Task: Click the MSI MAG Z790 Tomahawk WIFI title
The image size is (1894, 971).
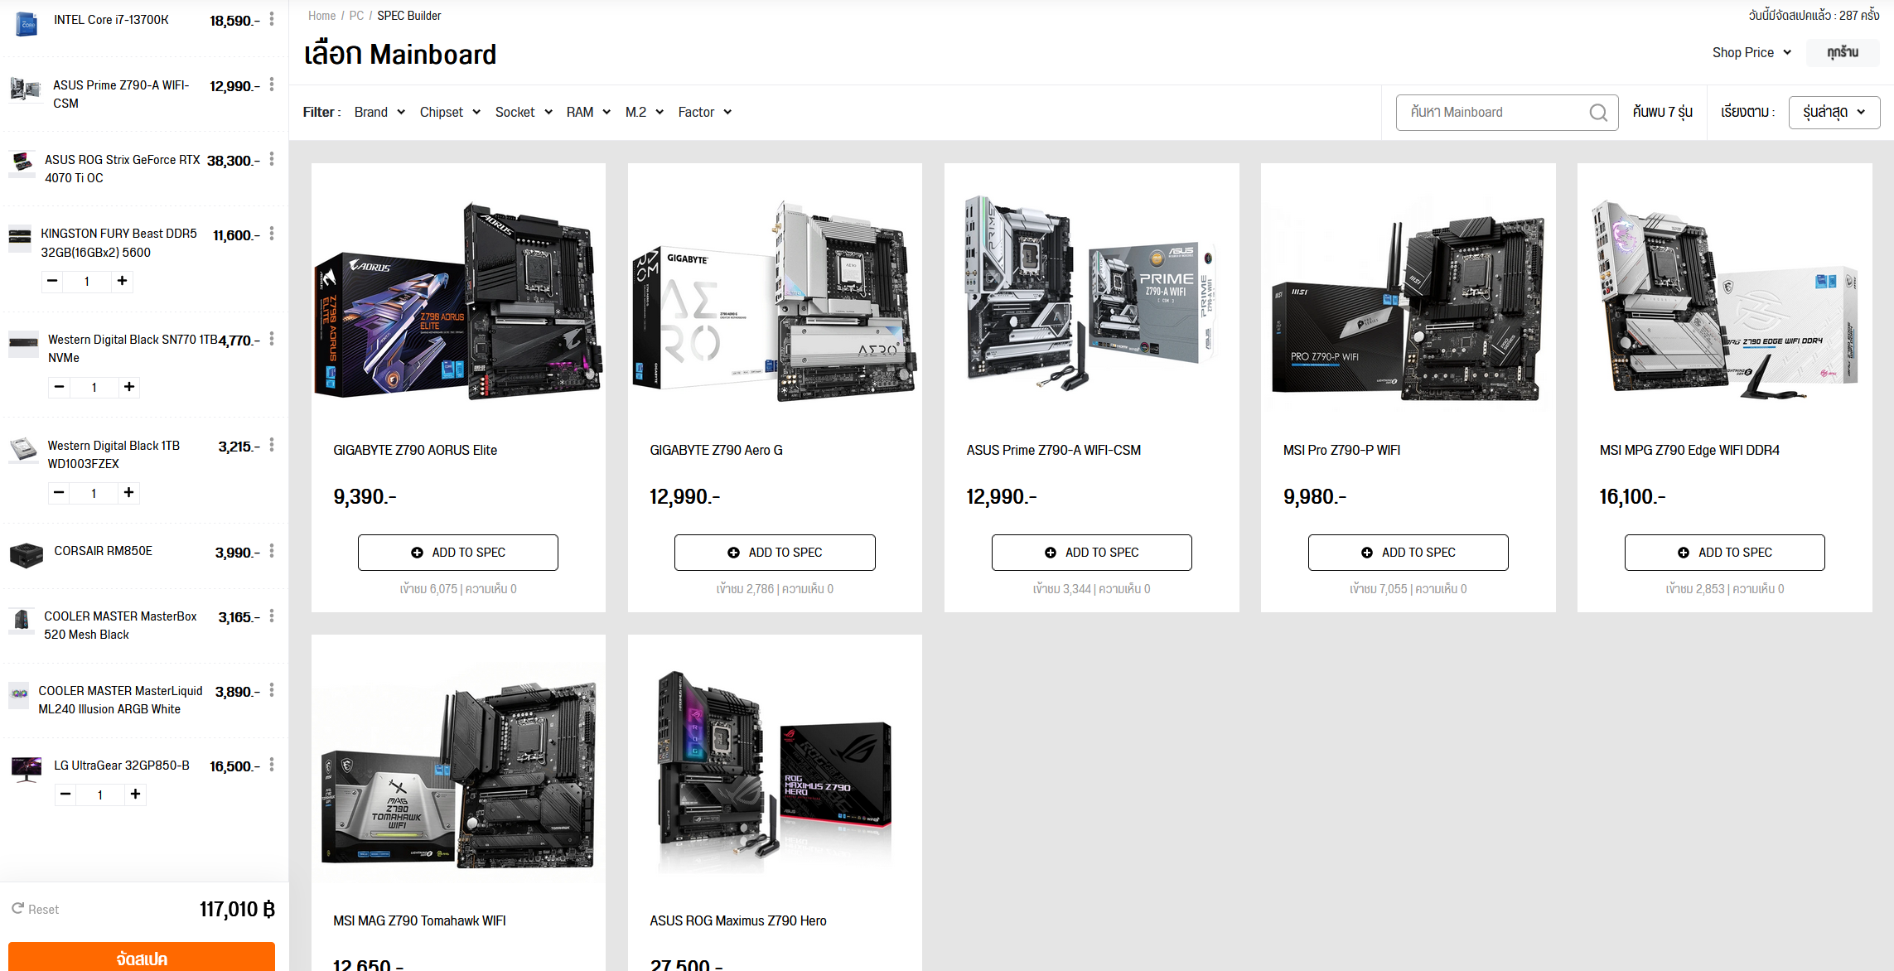Action: click(x=419, y=920)
